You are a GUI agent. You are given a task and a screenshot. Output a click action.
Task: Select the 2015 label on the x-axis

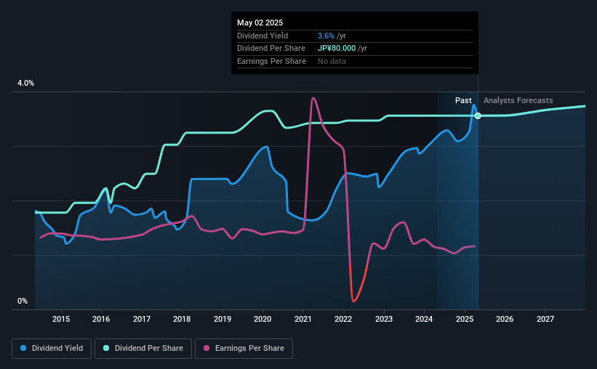pyautogui.click(x=61, y=319)
